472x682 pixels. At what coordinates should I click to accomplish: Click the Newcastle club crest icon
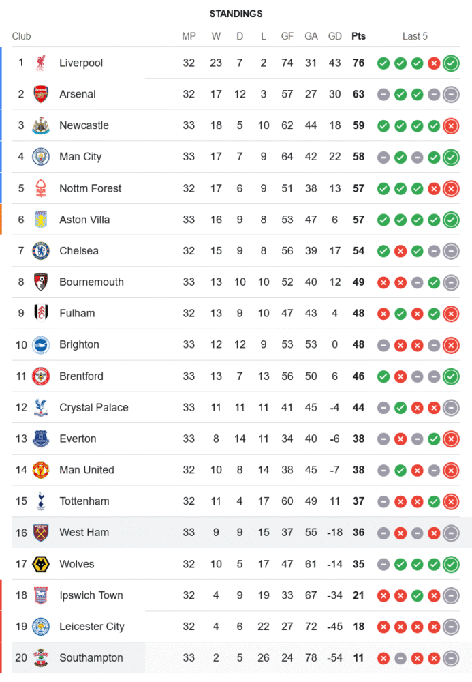click(41, 125)
